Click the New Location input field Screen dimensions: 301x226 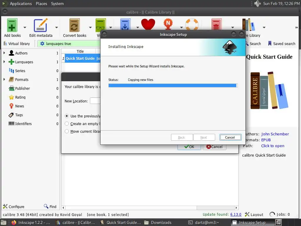95,101
